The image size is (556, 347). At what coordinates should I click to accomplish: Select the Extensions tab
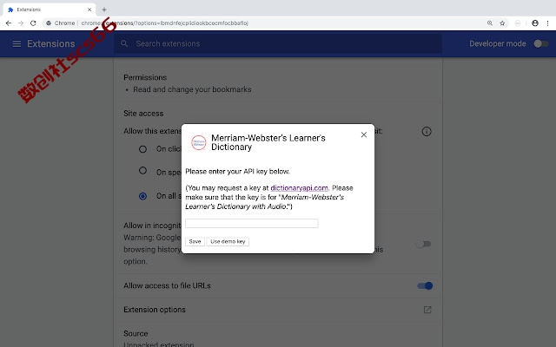(x=50, y=10)
